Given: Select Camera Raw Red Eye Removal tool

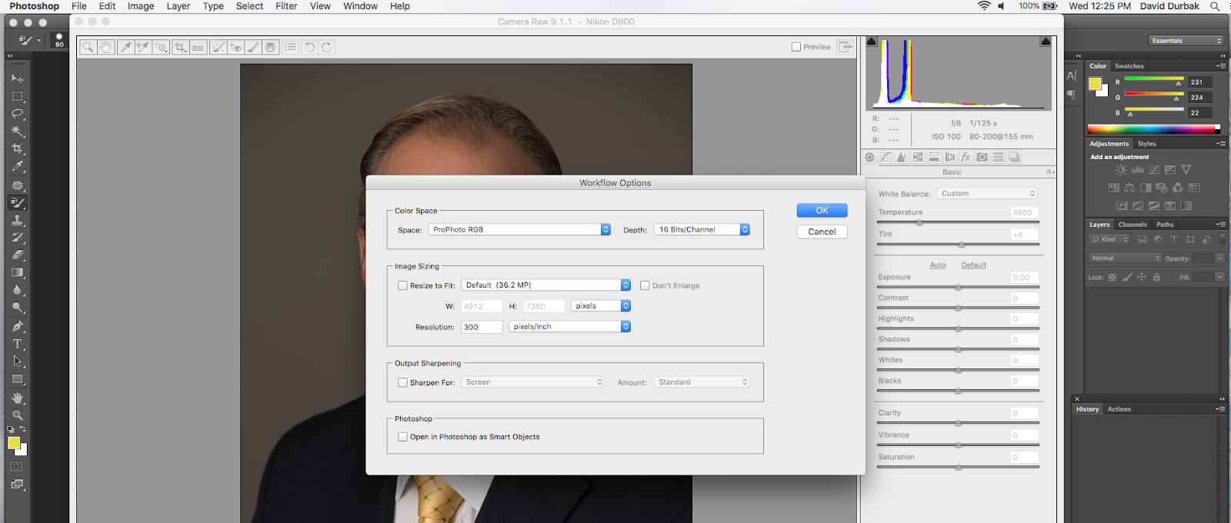Looking at the screenshot, I should coord(235,47).
